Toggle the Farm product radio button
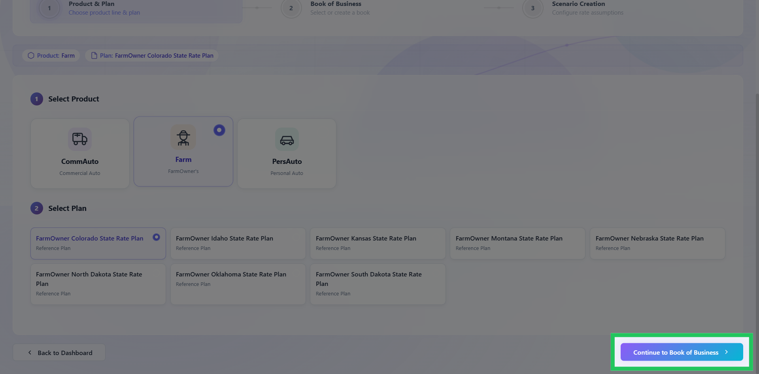759x374 pixels. (x=219, y=130)
